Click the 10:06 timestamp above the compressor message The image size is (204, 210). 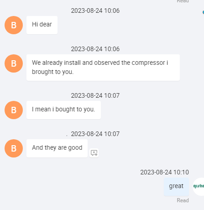95,49
